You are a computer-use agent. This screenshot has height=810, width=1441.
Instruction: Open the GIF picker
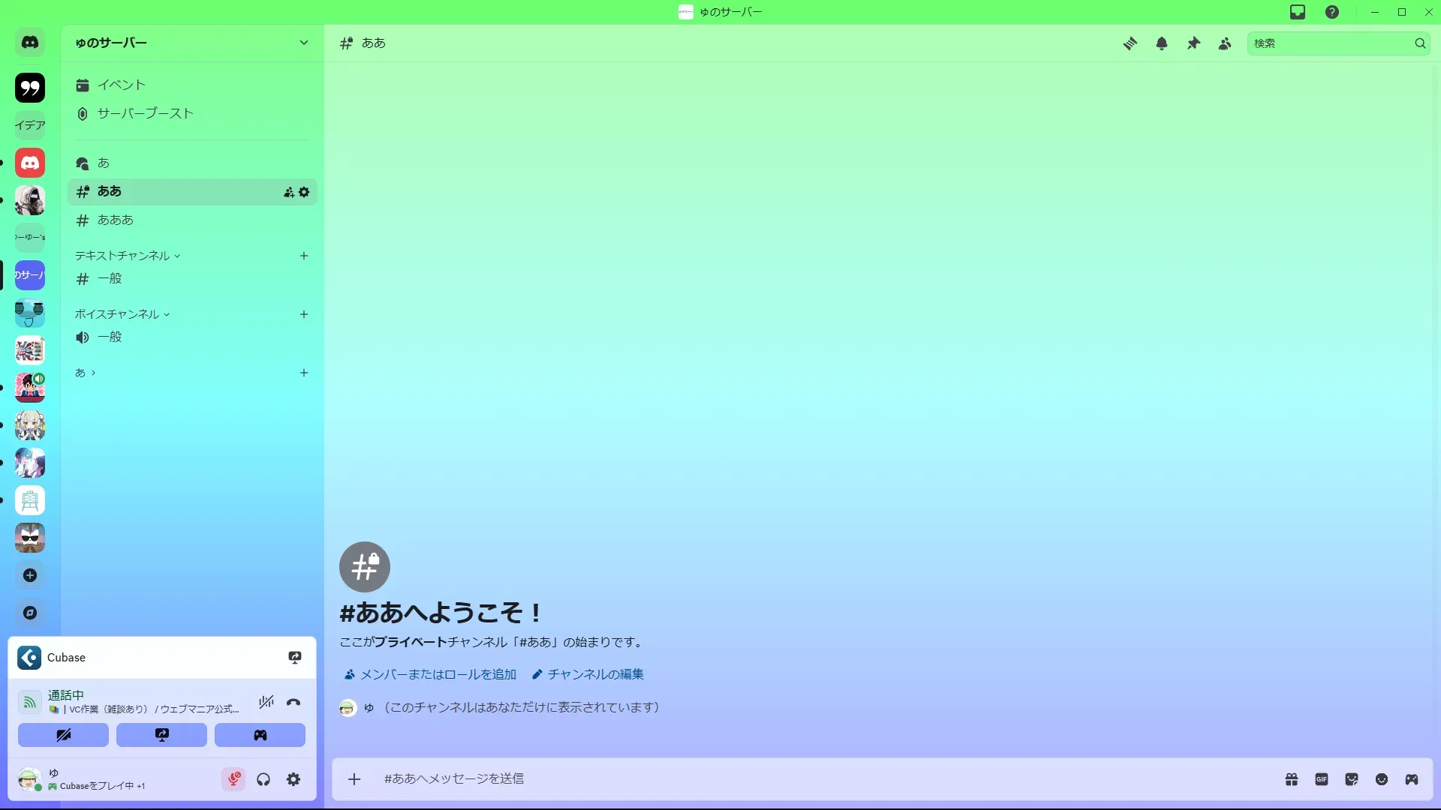[x=1322, y=779]
